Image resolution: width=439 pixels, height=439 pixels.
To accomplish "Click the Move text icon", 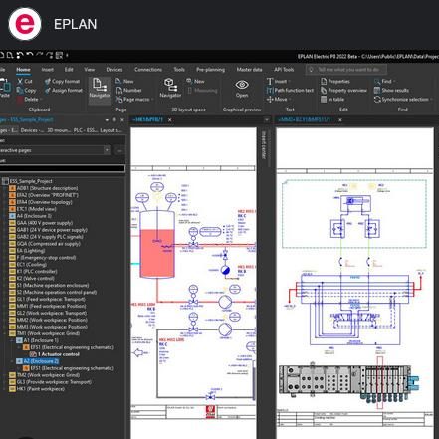I will pos(270,99).
